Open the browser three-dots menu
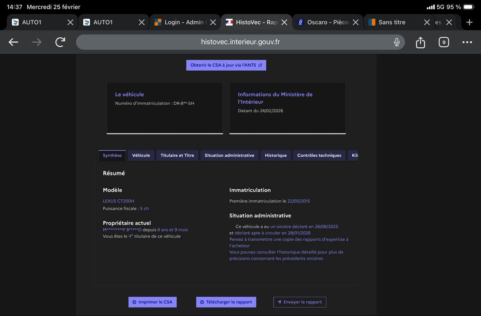This screenshot has width=481, height=316. pos(467,42)
